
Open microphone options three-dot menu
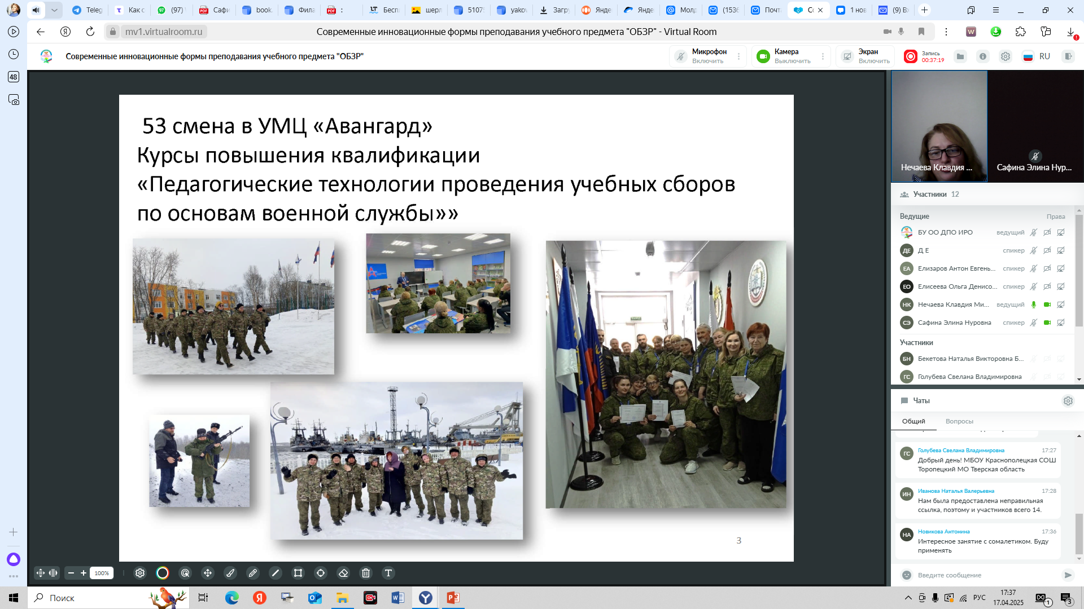(x=738, y=56)
